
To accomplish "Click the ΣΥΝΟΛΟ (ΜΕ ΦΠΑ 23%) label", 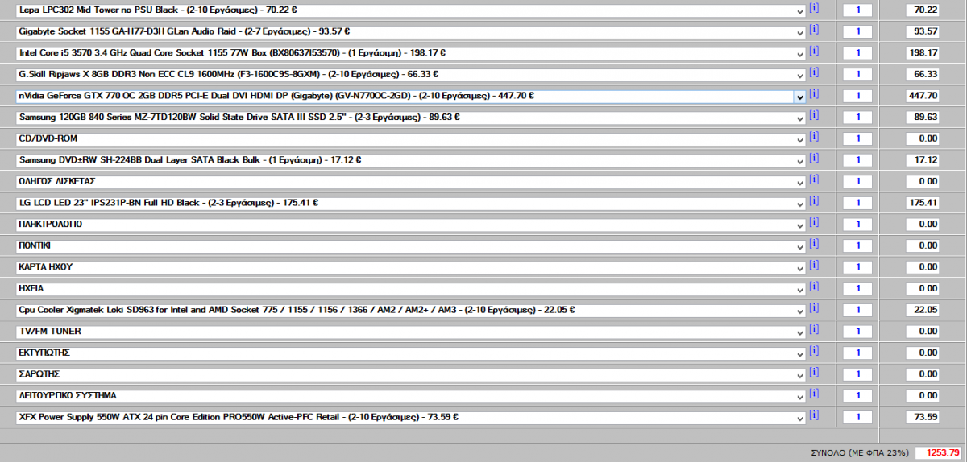I will click(860, 453).
